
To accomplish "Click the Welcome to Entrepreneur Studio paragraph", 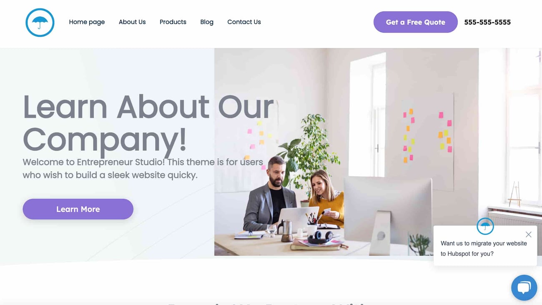I will (x=143, y=168).
